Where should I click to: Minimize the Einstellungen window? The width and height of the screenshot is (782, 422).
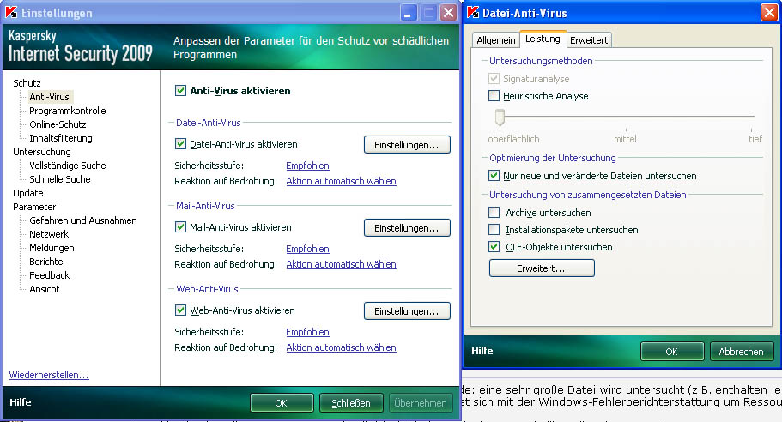(409, 13)
